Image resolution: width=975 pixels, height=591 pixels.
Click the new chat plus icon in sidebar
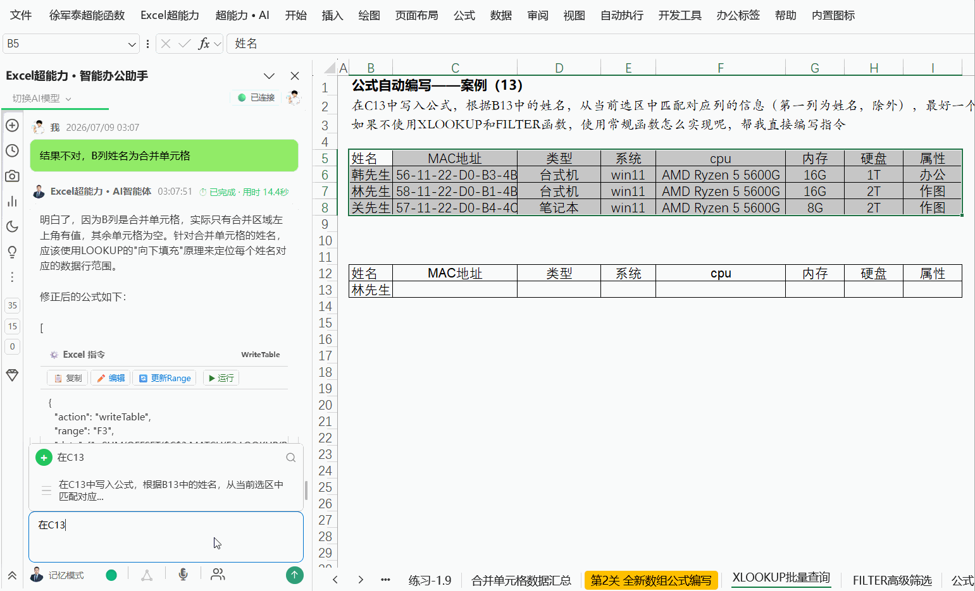pyautogui.click(x=12, y=125)
